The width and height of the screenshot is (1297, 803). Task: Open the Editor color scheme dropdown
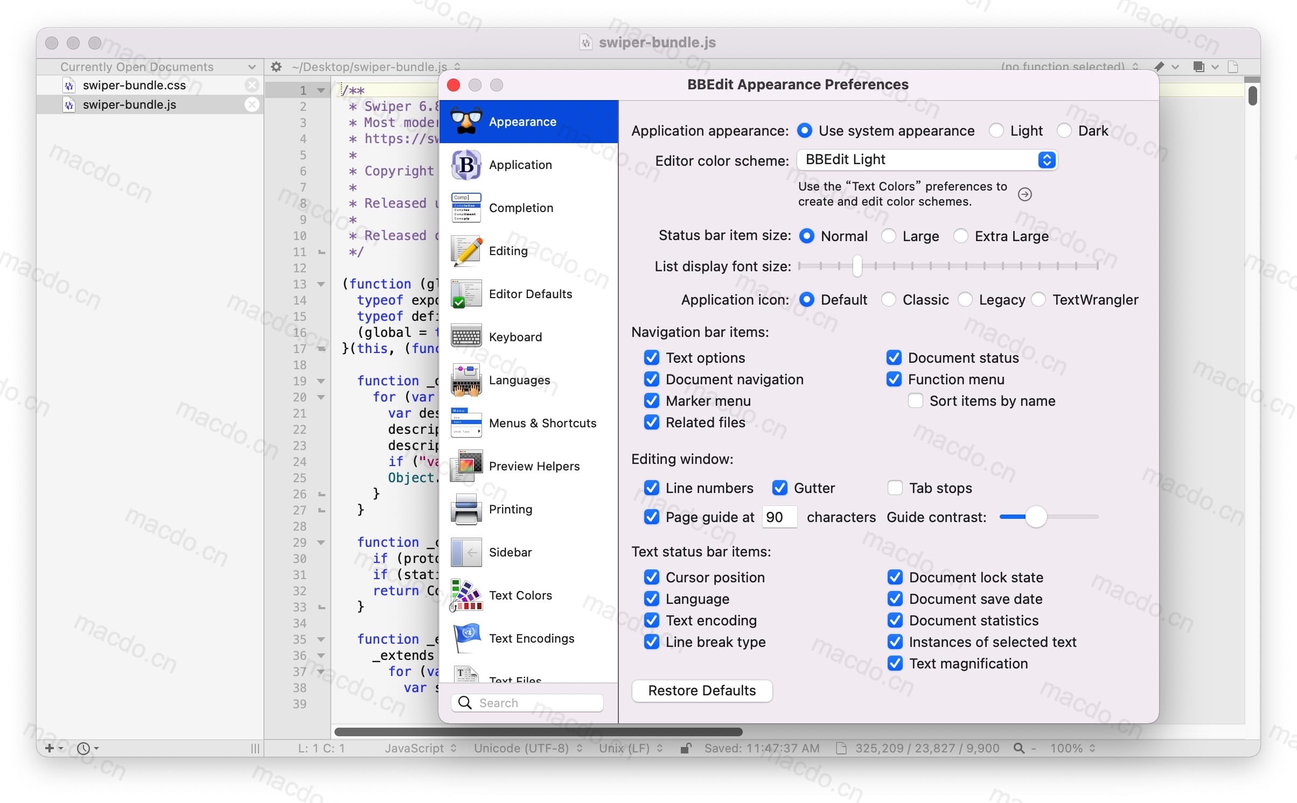tap(927, 160)
